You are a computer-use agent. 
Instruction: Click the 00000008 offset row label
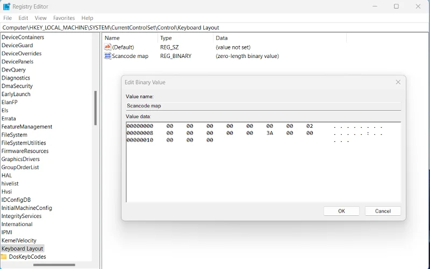tap(140, 133)
